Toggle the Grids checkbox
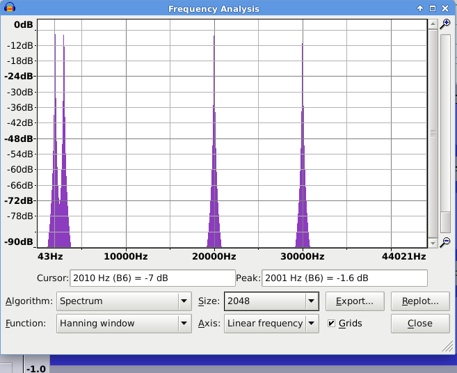The width and height of the screenshot is (457, 373). 331,323
